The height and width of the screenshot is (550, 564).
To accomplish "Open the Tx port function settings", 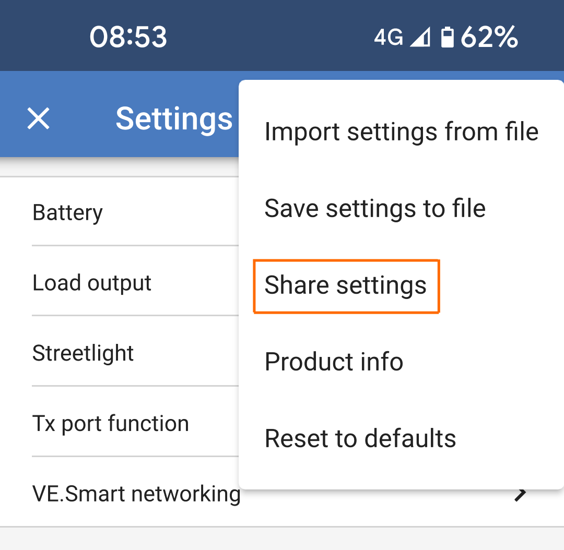I will pyautogui.click(x=110, y=423).
